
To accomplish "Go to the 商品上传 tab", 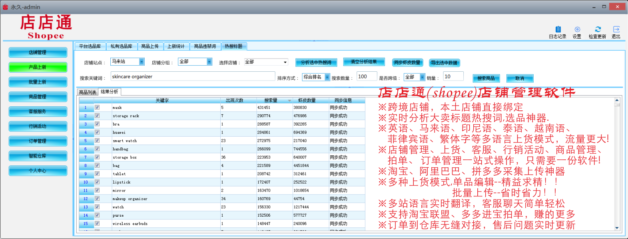I will pyautogui.click(x=150, y=47).
